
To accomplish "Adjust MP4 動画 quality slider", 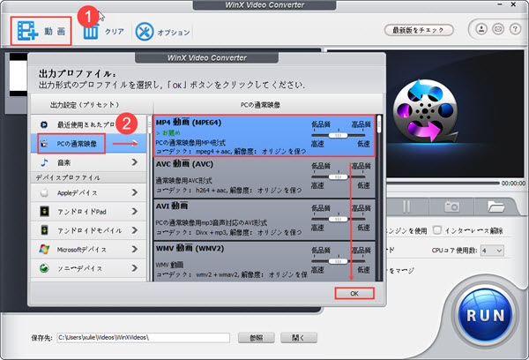I will tap(339, 135).
